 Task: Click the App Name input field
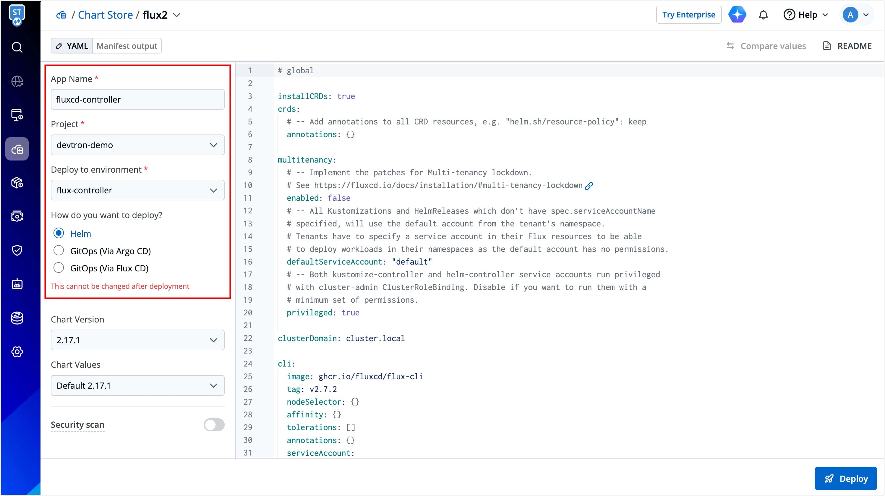(137, 100)
